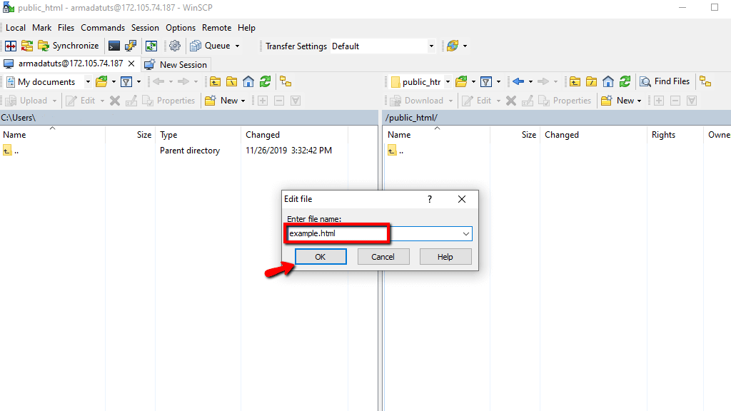Click the /public_html/ remote path bar
This screenshot has height=411, width=731.
[x=557, y=118]
